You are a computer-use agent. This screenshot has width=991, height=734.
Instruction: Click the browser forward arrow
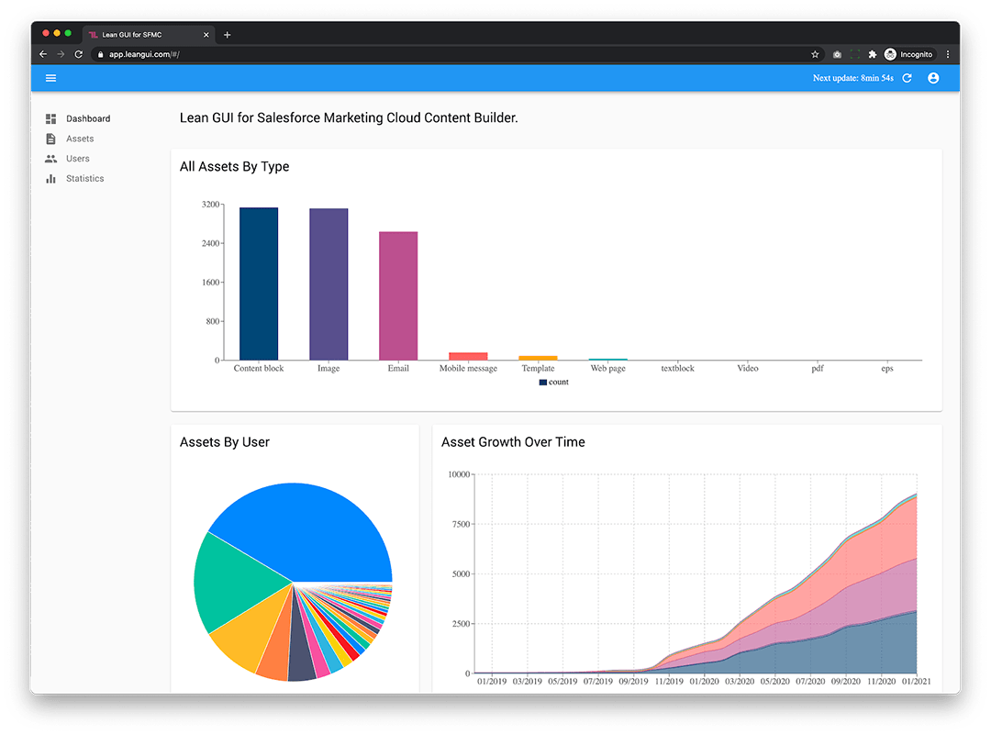point(61,54)
